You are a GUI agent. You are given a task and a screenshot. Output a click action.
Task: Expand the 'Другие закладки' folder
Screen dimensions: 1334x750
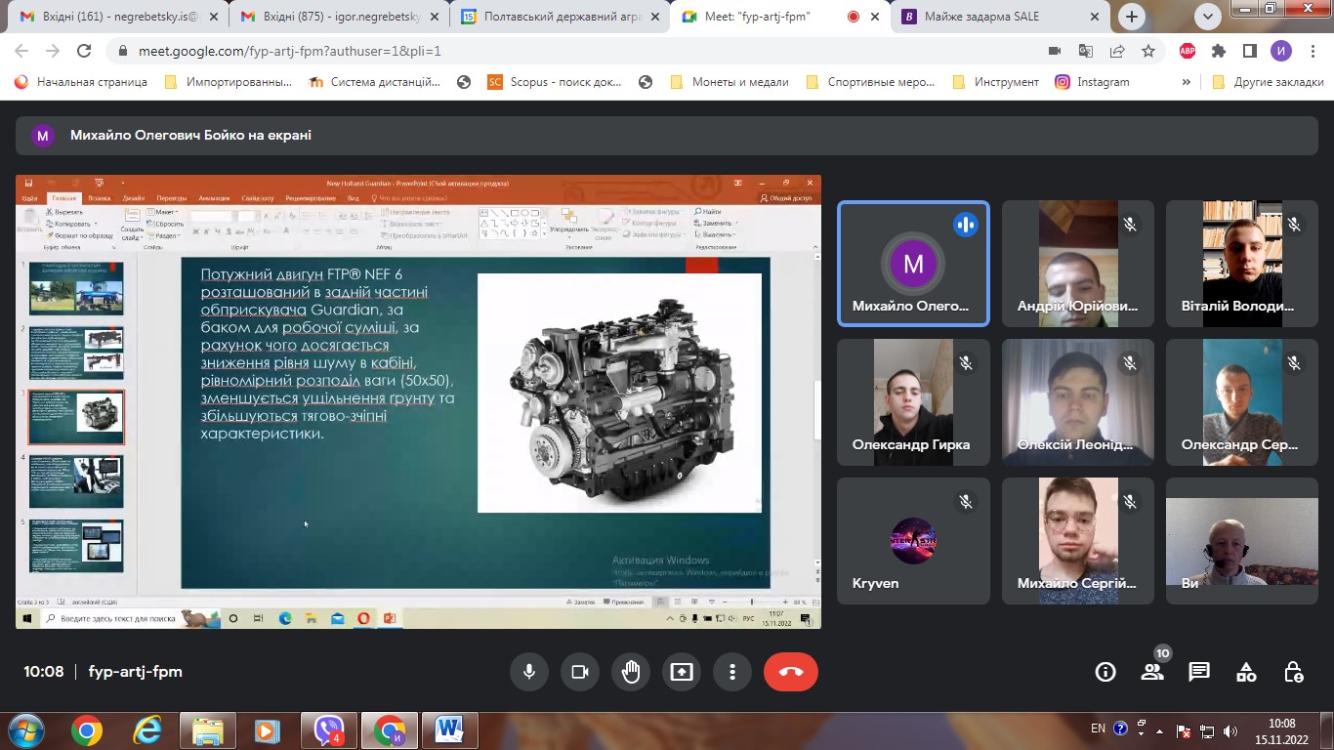coord(1267,82)
